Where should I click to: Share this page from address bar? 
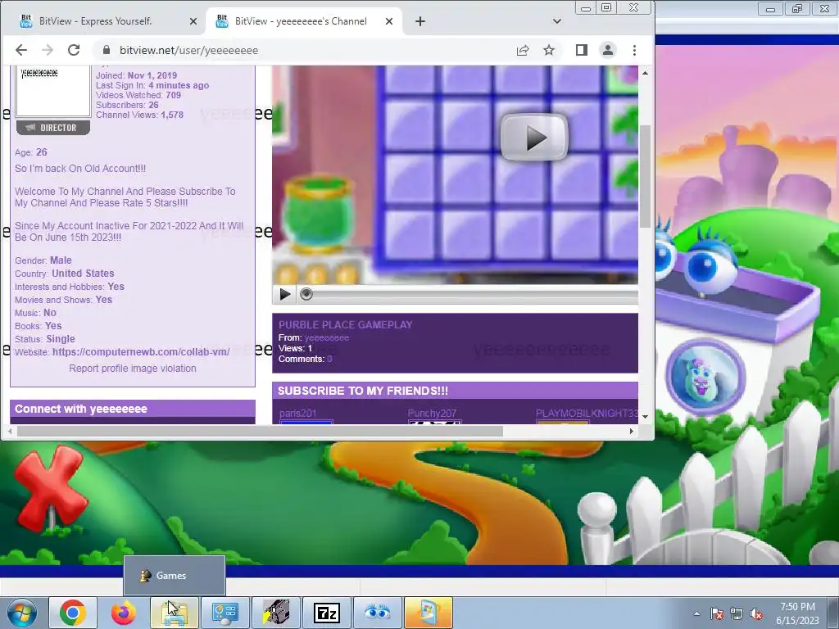pos(523,50)
